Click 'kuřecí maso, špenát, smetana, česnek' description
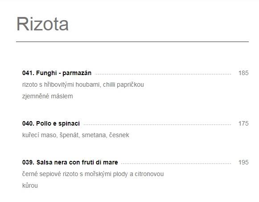This screenshot has width=259, height=202. [x=76, y=135]
